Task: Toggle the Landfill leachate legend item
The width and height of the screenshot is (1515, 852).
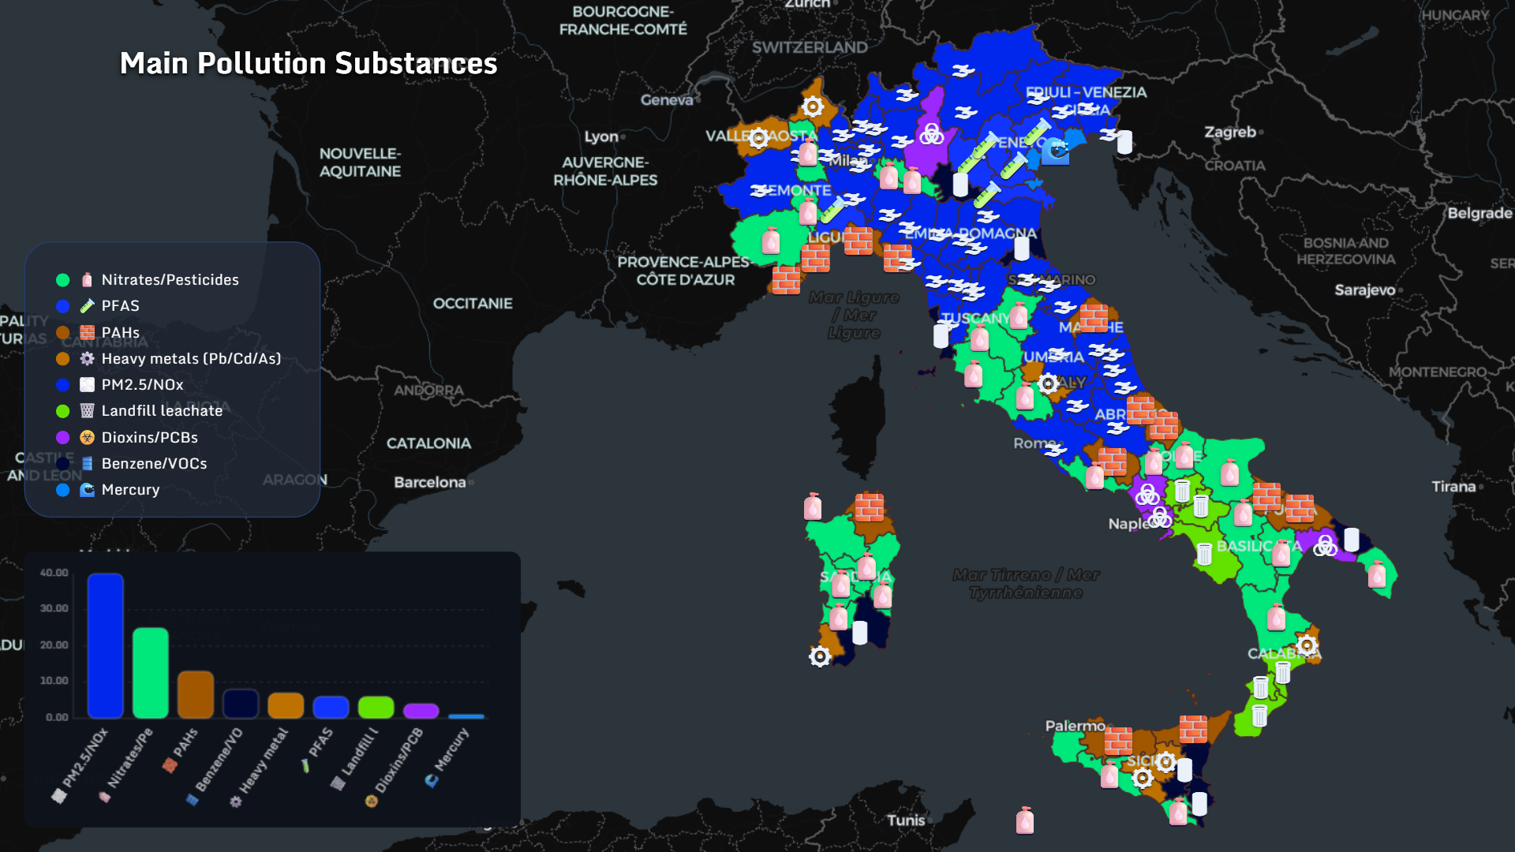Action: pyautogui.click(x=162, y=410)
